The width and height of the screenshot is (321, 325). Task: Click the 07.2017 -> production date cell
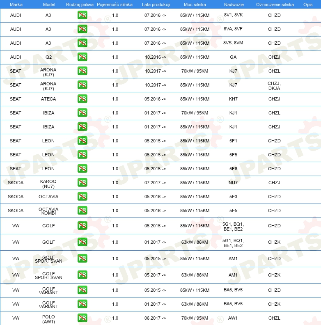click(x=155, y=183)
